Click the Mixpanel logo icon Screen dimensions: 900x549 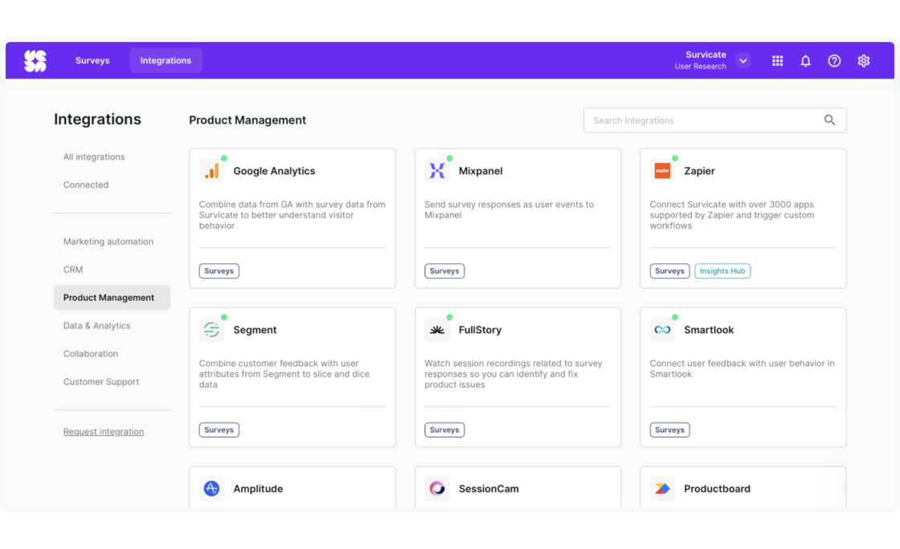[437, 171]
